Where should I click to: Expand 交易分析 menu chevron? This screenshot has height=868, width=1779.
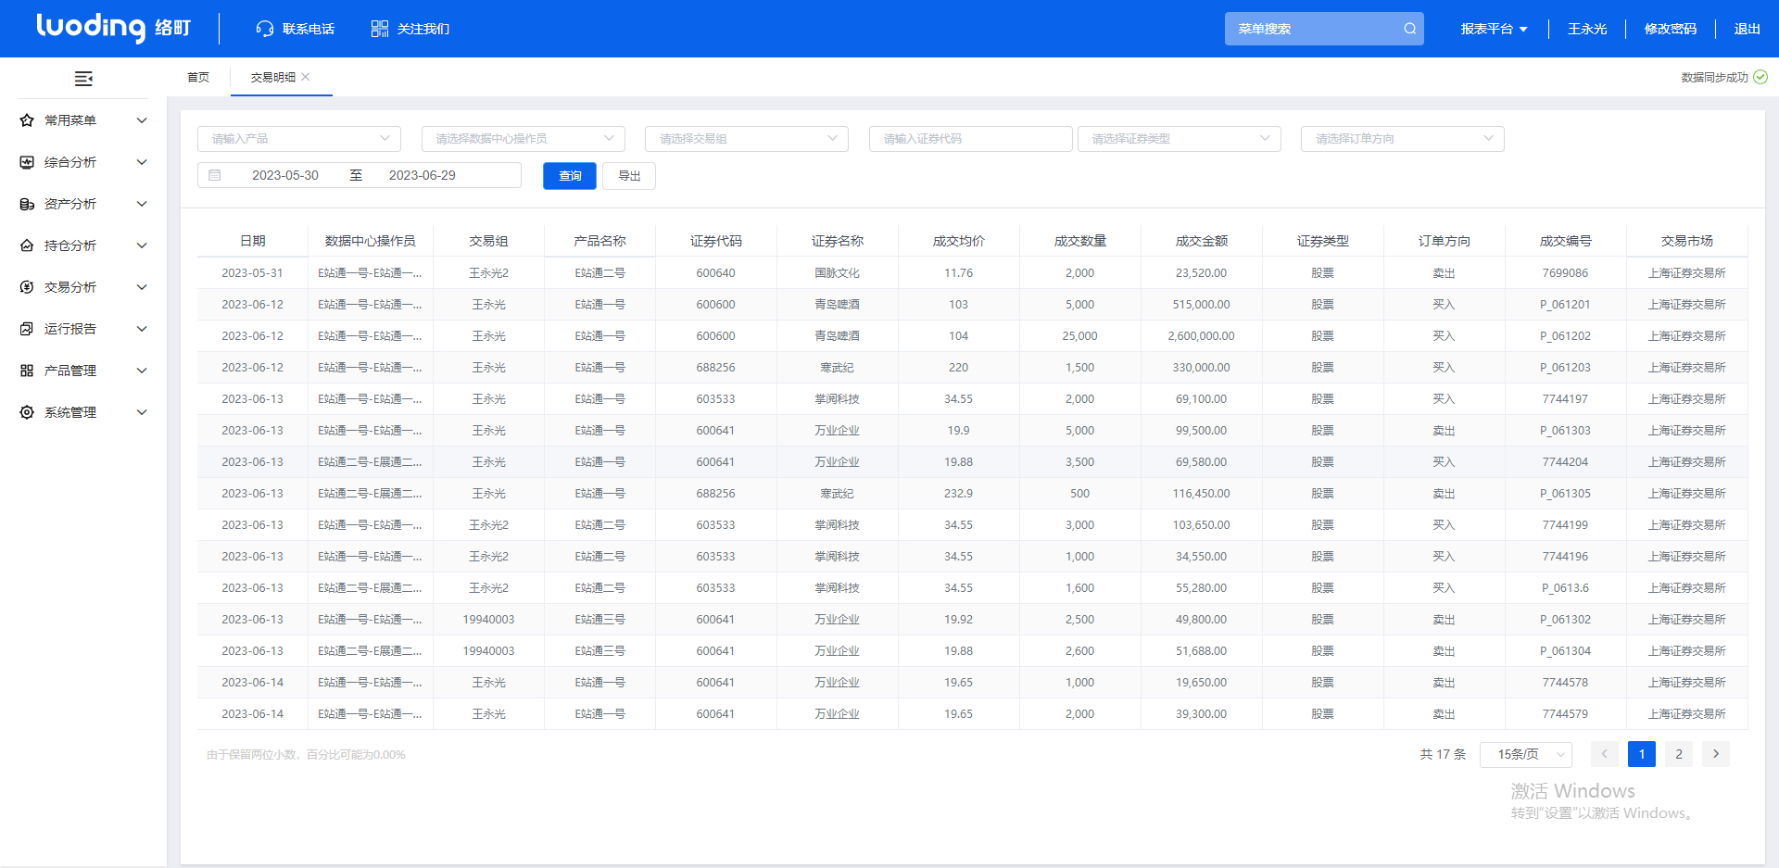[142, 287]
